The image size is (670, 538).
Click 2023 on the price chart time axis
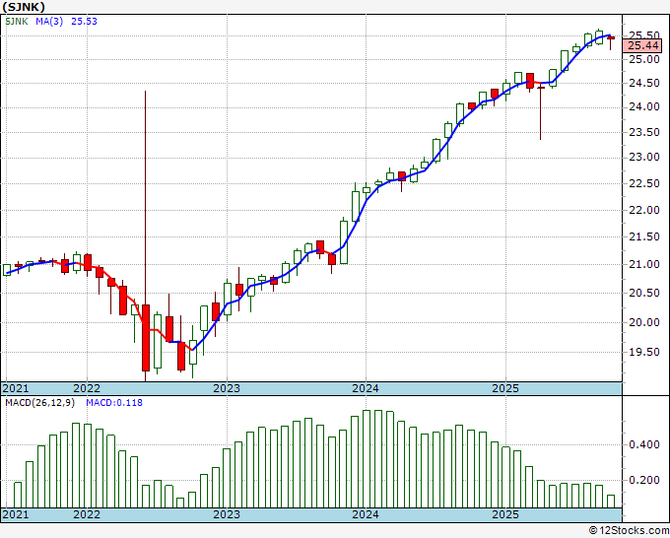tap(227, 388)
